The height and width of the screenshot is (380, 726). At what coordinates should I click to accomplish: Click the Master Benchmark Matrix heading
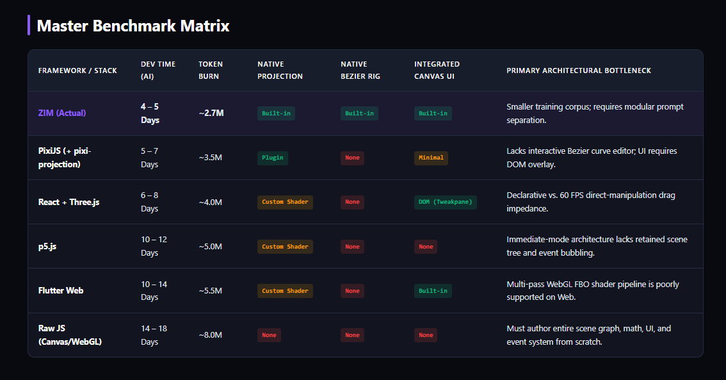tap(133, 26)
